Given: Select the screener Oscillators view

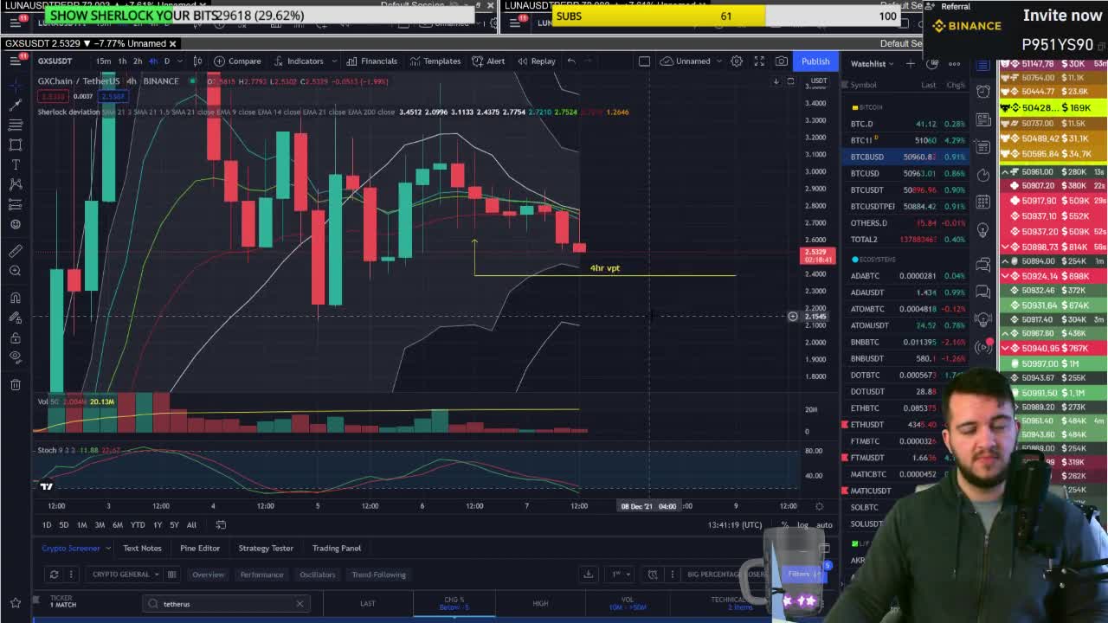Looking at the screenshot, I should coord(317,574).
